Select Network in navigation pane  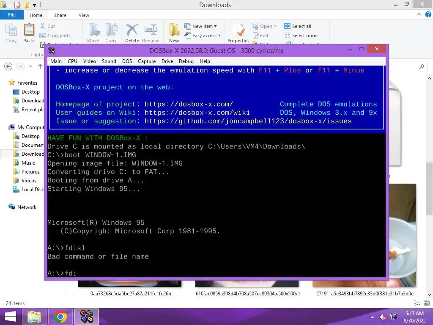click(22, 207)
